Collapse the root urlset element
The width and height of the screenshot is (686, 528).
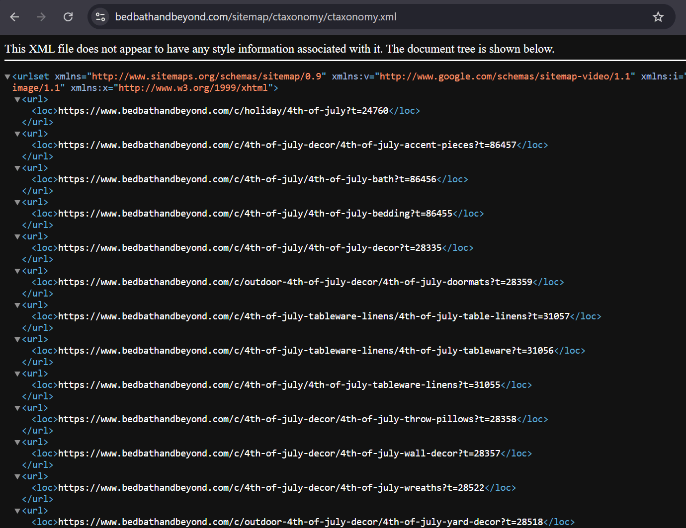(7, 77)
